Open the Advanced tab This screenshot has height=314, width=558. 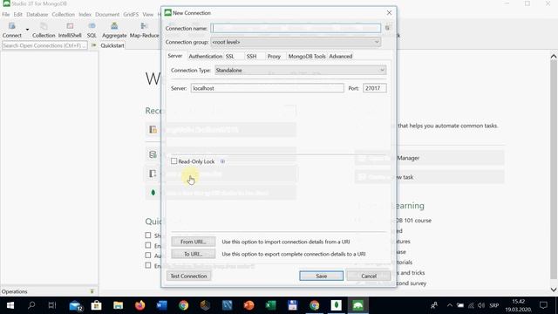[341, 56]
